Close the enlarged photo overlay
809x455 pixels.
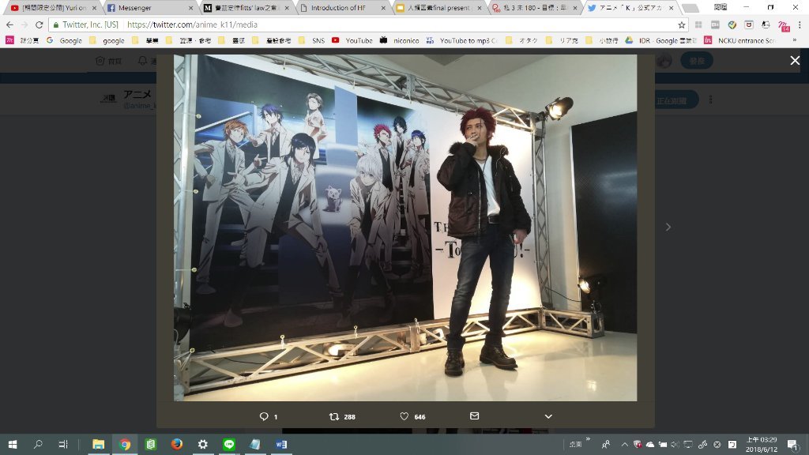point(795,60)
